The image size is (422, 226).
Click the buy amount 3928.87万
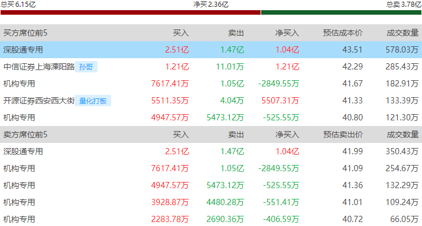pos(170,202)
